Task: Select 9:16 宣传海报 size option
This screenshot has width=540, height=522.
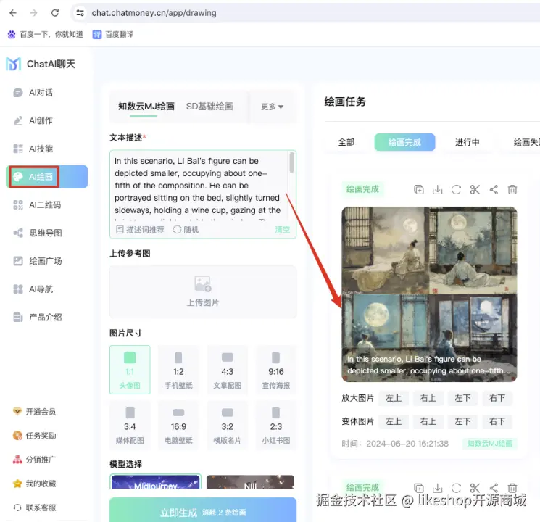Action: point(276,370)
